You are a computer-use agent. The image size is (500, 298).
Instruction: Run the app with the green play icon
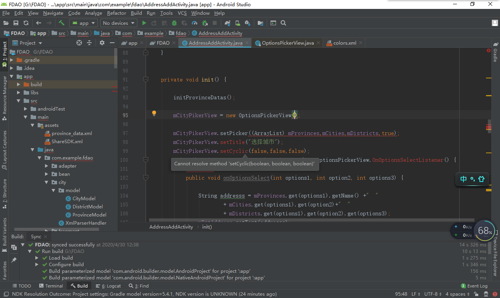tap(144, 23)
